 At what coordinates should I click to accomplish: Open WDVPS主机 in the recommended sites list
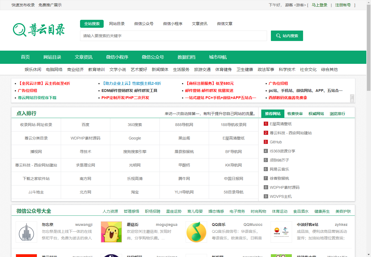281,196
